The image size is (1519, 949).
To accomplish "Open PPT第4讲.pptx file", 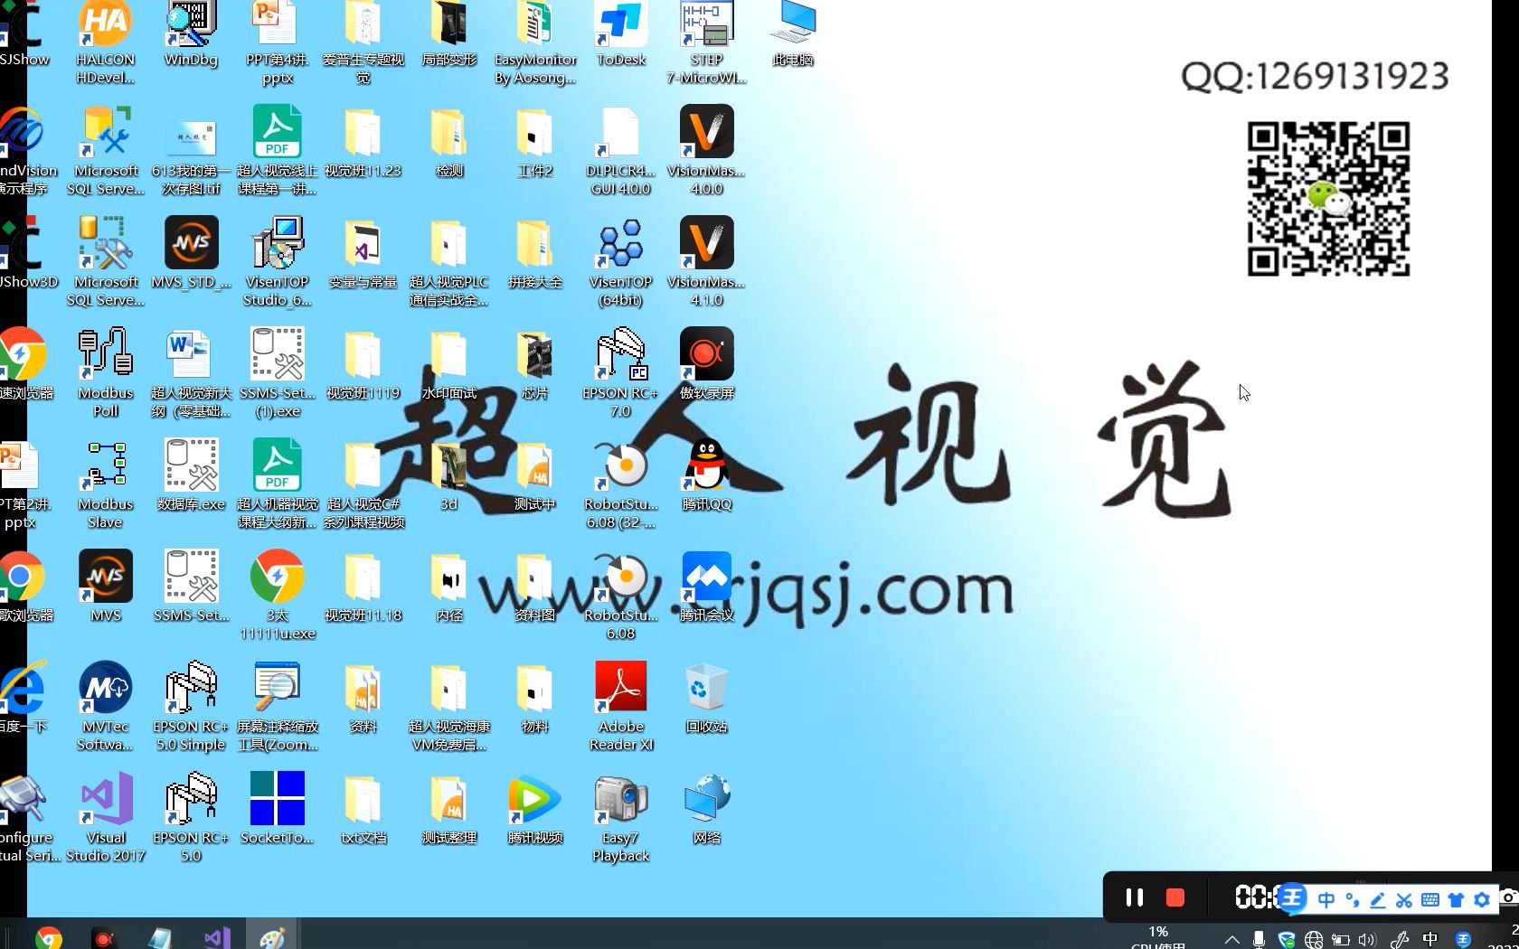I will [x=277, y=42].
